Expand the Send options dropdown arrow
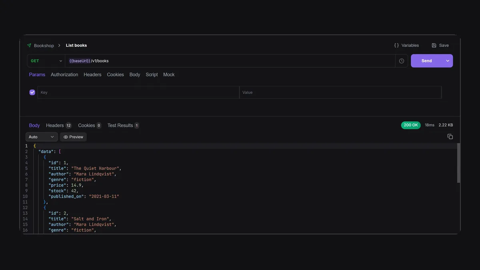The width and height of the screenshot is (480, 270). click(448, 61)
